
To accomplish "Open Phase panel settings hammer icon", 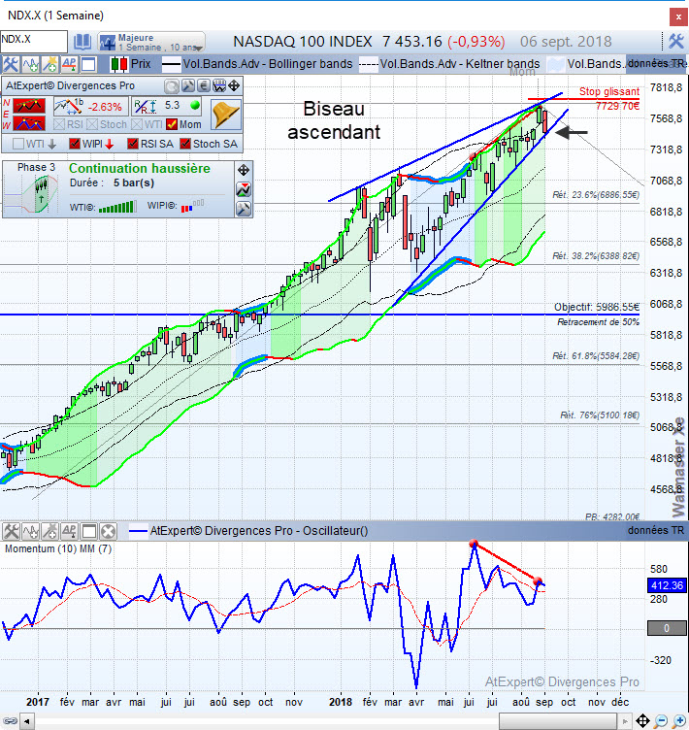I will coord(244,208).
